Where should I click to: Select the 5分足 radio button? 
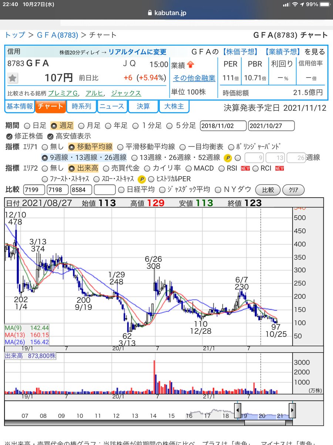pos(169,125)
